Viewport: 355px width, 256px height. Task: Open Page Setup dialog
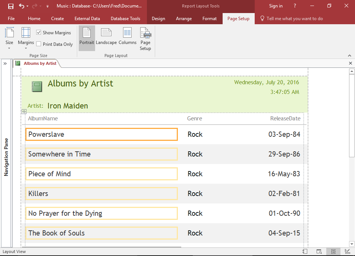[145, 39]
